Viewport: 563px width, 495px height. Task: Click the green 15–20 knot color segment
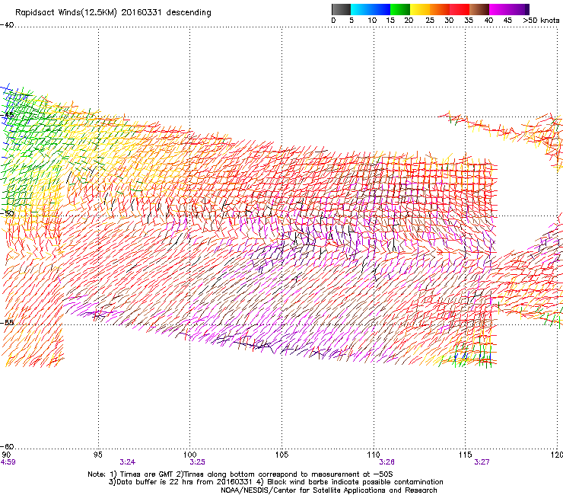[400, 9]
